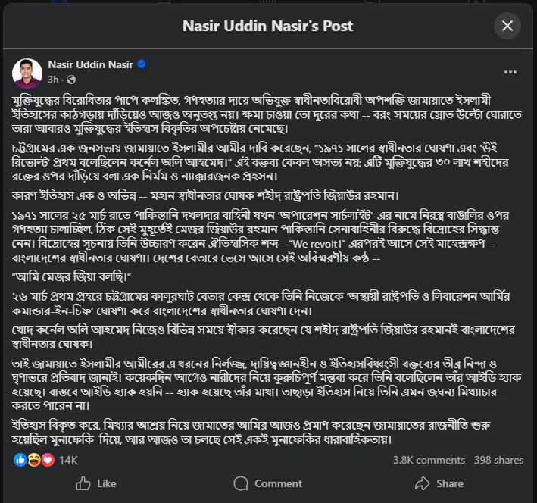Open the post's 3h timestamp link
This screenshot has width=537, height=503.
coord(53,78)
